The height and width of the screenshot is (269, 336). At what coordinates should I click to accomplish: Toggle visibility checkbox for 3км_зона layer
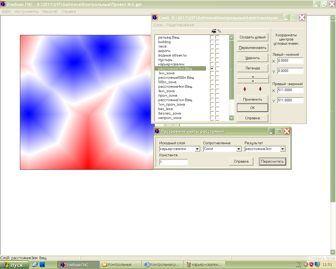click(x=212, y=73)
